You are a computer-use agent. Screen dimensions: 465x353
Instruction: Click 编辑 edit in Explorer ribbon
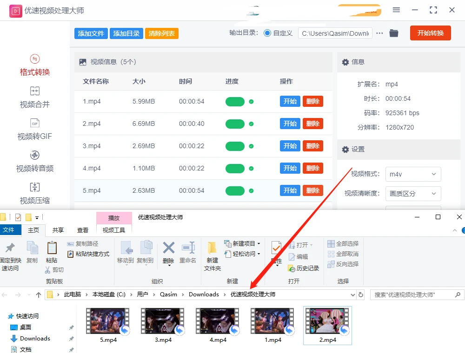[x=299, y=256]
